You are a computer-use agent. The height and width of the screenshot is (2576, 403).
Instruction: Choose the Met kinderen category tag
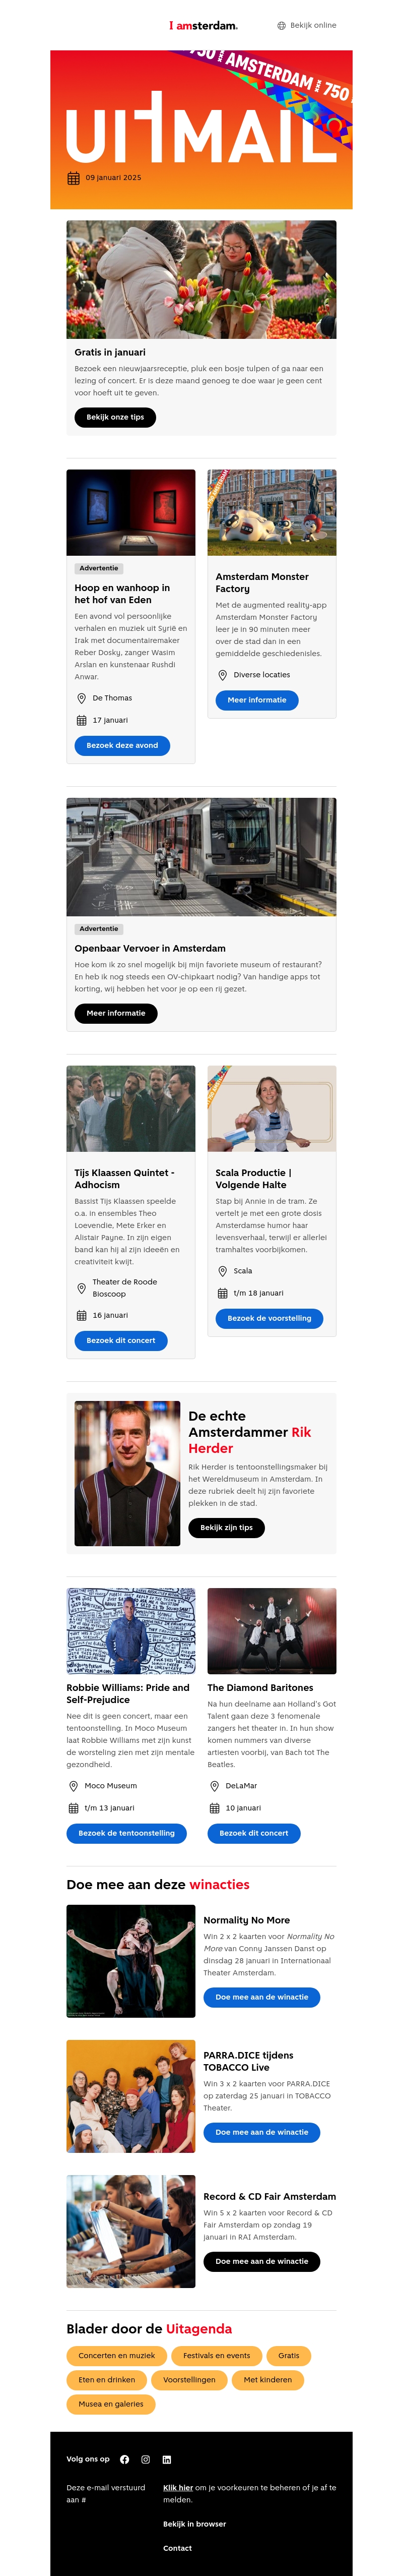(267, 2380)
